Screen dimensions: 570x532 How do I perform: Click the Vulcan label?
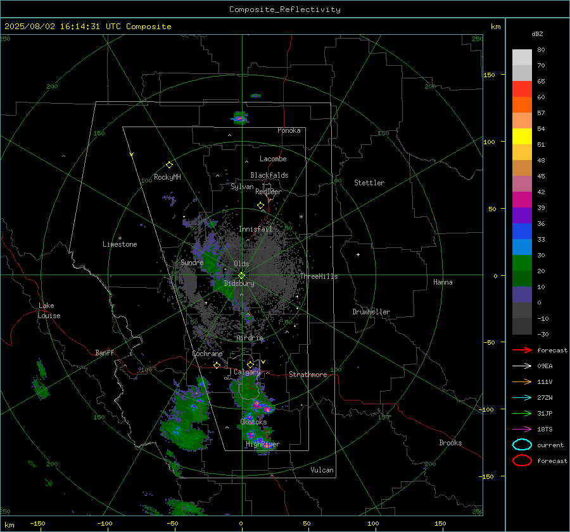coord(322,470)
